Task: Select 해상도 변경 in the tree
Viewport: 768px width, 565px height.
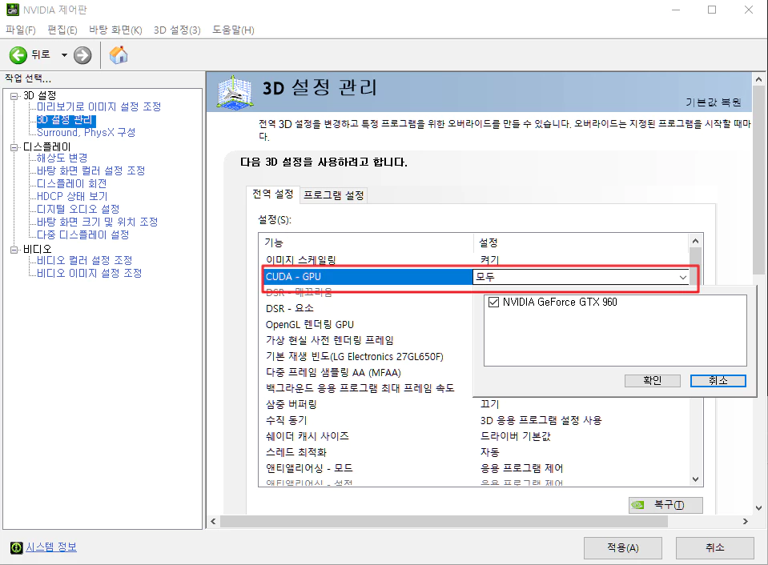Action: [x=62, y=158]
